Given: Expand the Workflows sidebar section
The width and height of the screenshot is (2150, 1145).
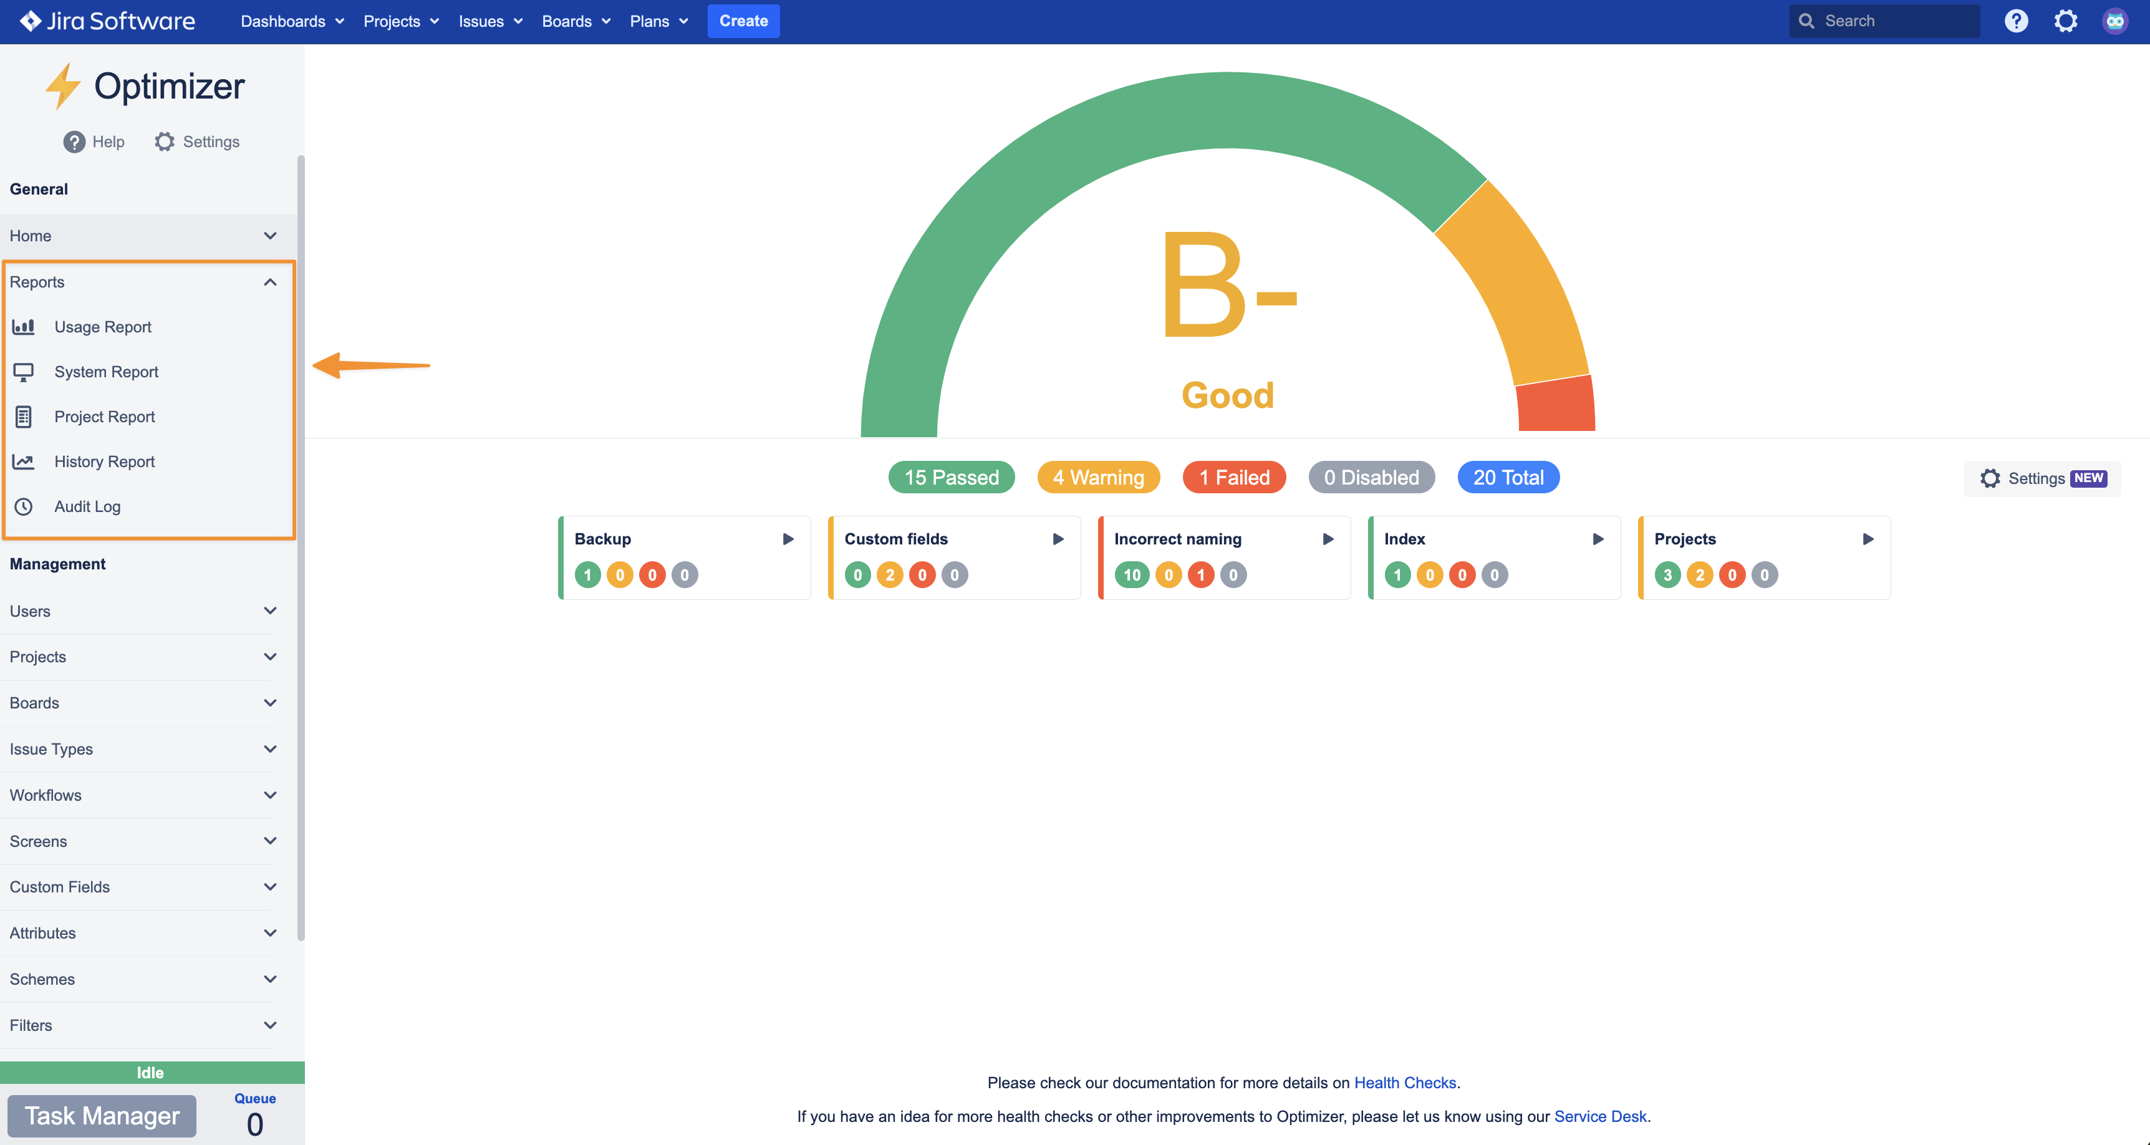Looking at the screenshot, I should pyautogui.click(x=269, y=795).
